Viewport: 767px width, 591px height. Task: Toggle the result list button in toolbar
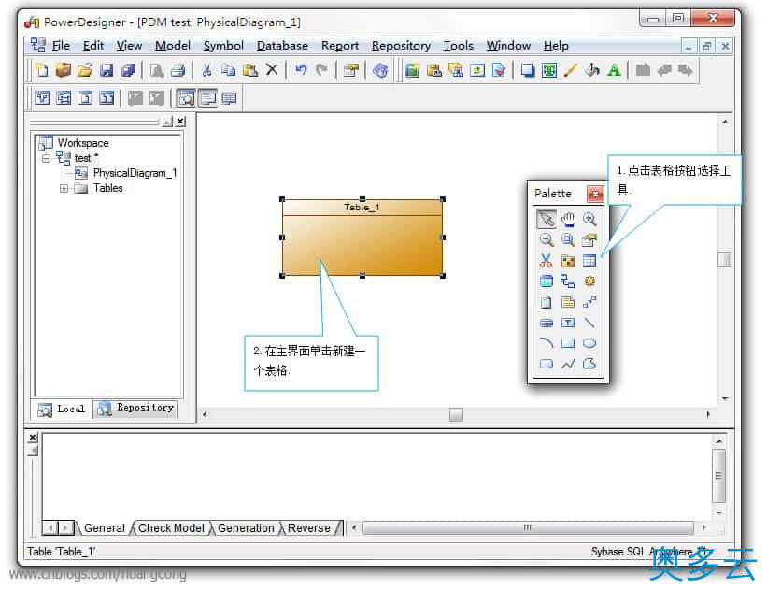click(229, 98)
